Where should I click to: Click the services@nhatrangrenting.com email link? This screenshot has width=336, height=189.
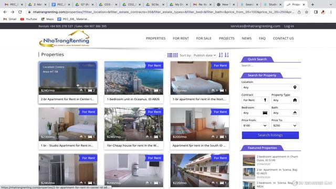click(255, 26)
